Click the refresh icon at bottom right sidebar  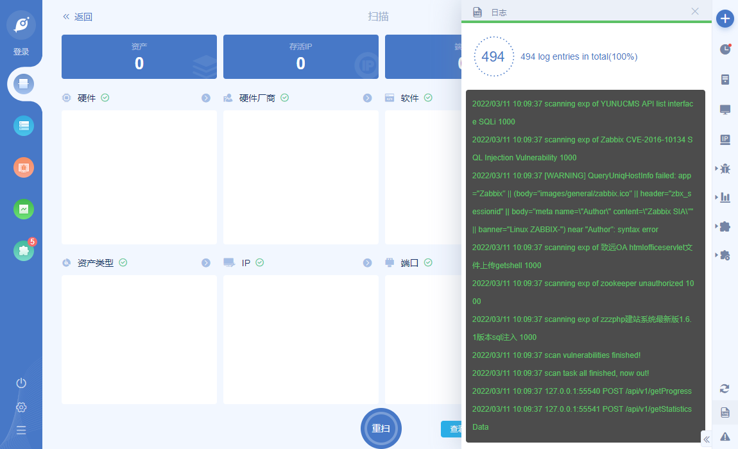[725, 388]
